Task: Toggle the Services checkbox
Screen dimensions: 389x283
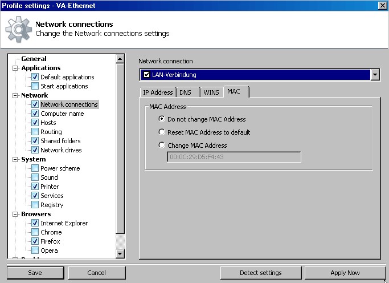Action: tap(35, 196)
